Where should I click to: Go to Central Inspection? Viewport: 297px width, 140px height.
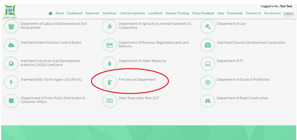[x=132, y=13]
